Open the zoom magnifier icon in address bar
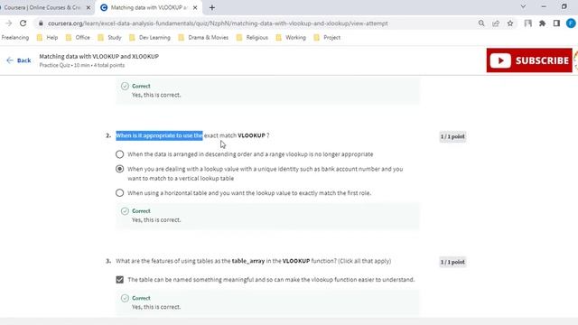Image resolution: width=578 pixels, height=325 pixels. point(481,23)
